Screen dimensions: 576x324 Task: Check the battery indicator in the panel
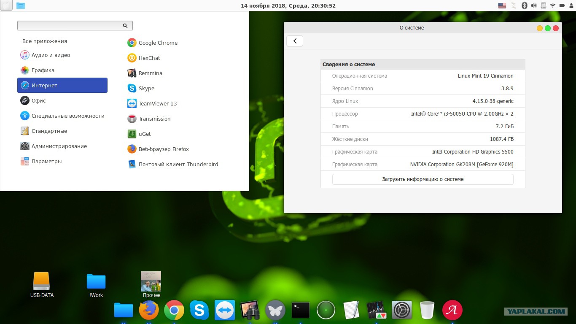562,5
